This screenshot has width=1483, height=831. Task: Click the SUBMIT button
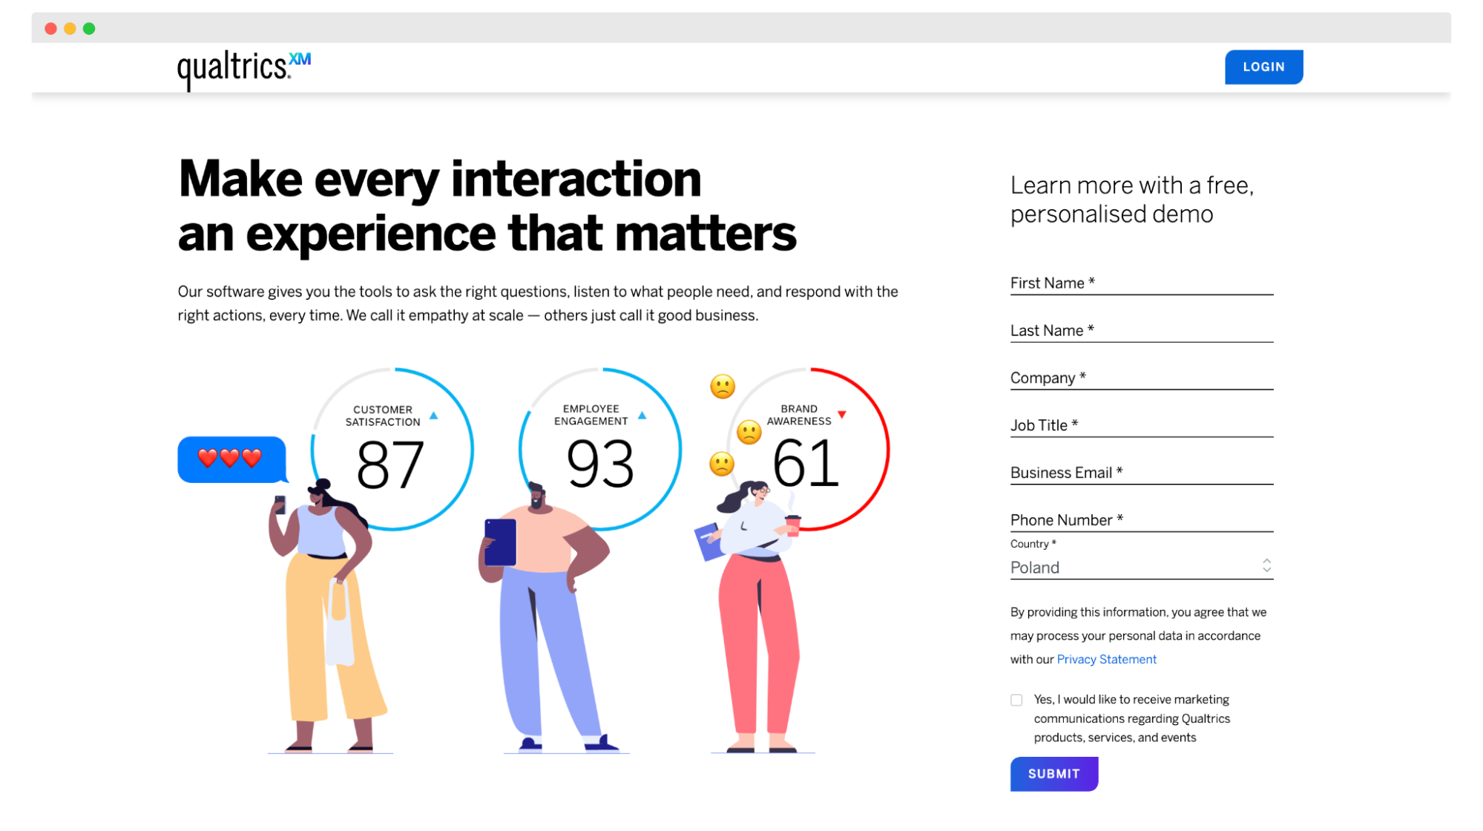point(1054,773)
